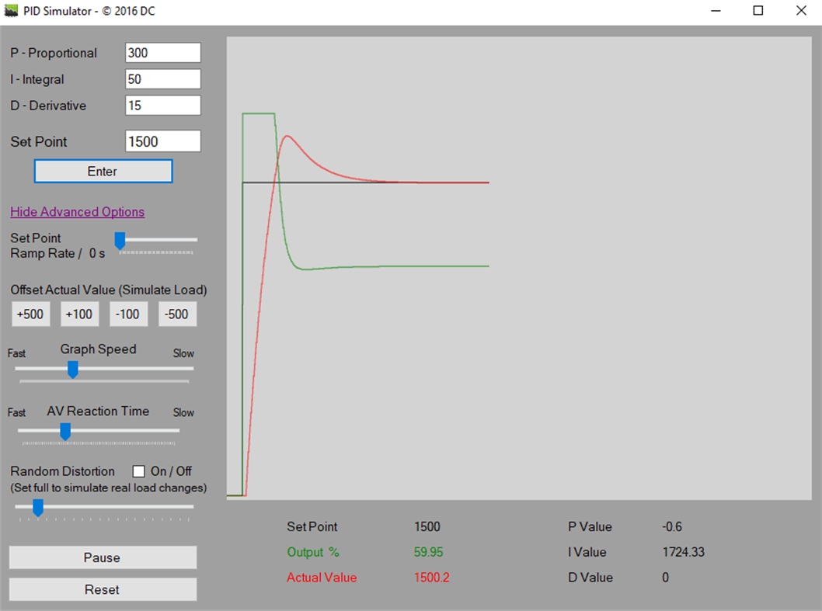This screenshot has height=611, width=822.
Task: Enable Random Distortion On/Off checkbox
Action: click(x=138, y=471)
